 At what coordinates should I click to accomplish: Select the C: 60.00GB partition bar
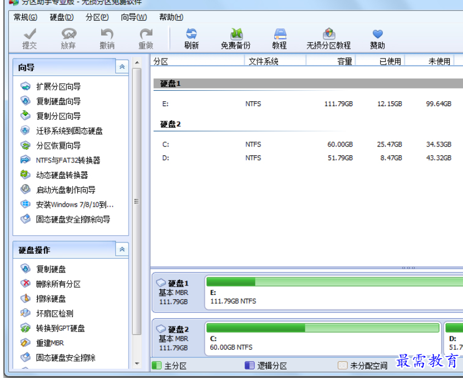(323, 339)
